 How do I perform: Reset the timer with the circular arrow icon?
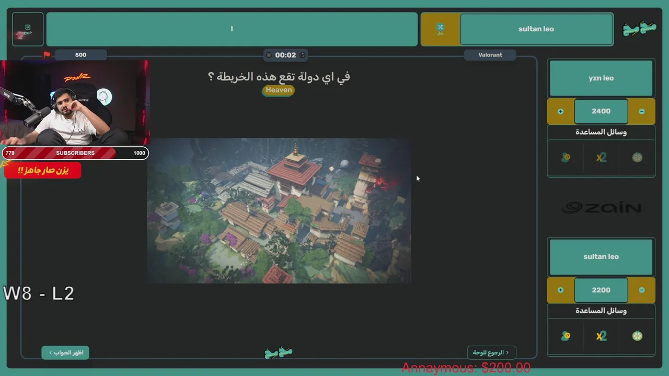pyautogui.click(x=302, y=55)
